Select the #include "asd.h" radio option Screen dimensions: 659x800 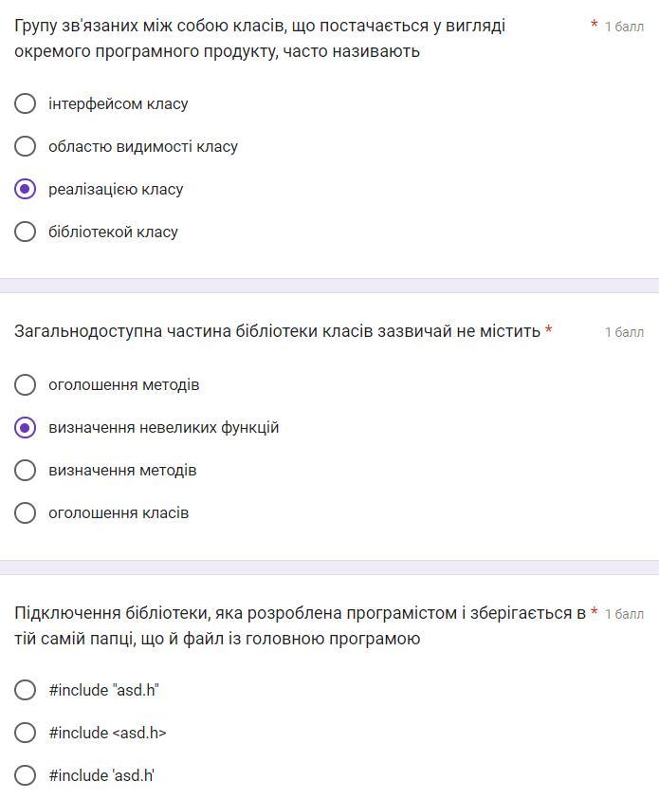(x=25, y=690)
